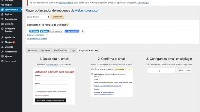Click the Apariencia brush icon

coord(2,37)
